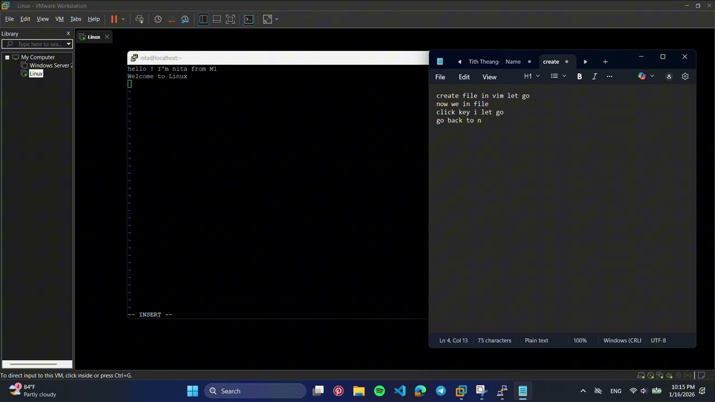Open Telegram from the taskbar
715x402 pixels.
click(x=441, y=391)
